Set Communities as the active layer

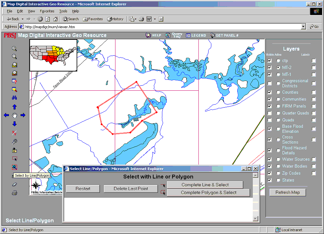(x=278, y=99)
